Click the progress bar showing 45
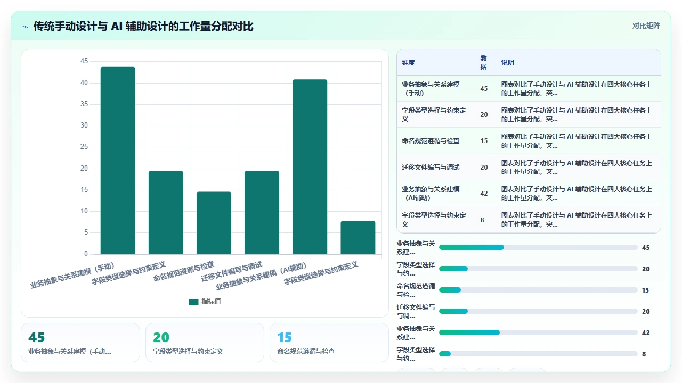 pyautogui.click(x=538, y=247)
